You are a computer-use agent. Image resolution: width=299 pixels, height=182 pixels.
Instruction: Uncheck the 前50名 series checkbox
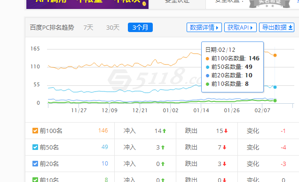(35, 147)
